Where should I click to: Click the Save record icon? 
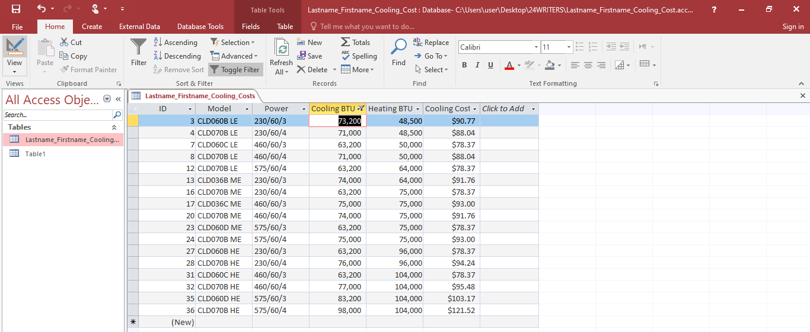(302, 56)
